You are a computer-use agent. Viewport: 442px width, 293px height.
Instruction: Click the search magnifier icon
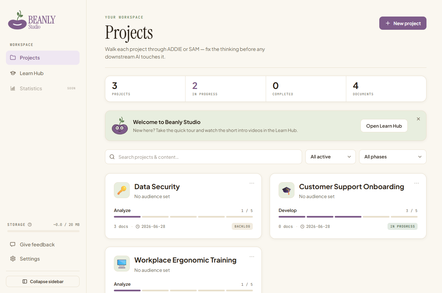click(112, 157)
